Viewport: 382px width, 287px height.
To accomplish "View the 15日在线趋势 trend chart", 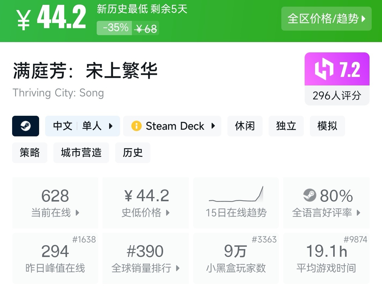I will (x=236, y=202).
